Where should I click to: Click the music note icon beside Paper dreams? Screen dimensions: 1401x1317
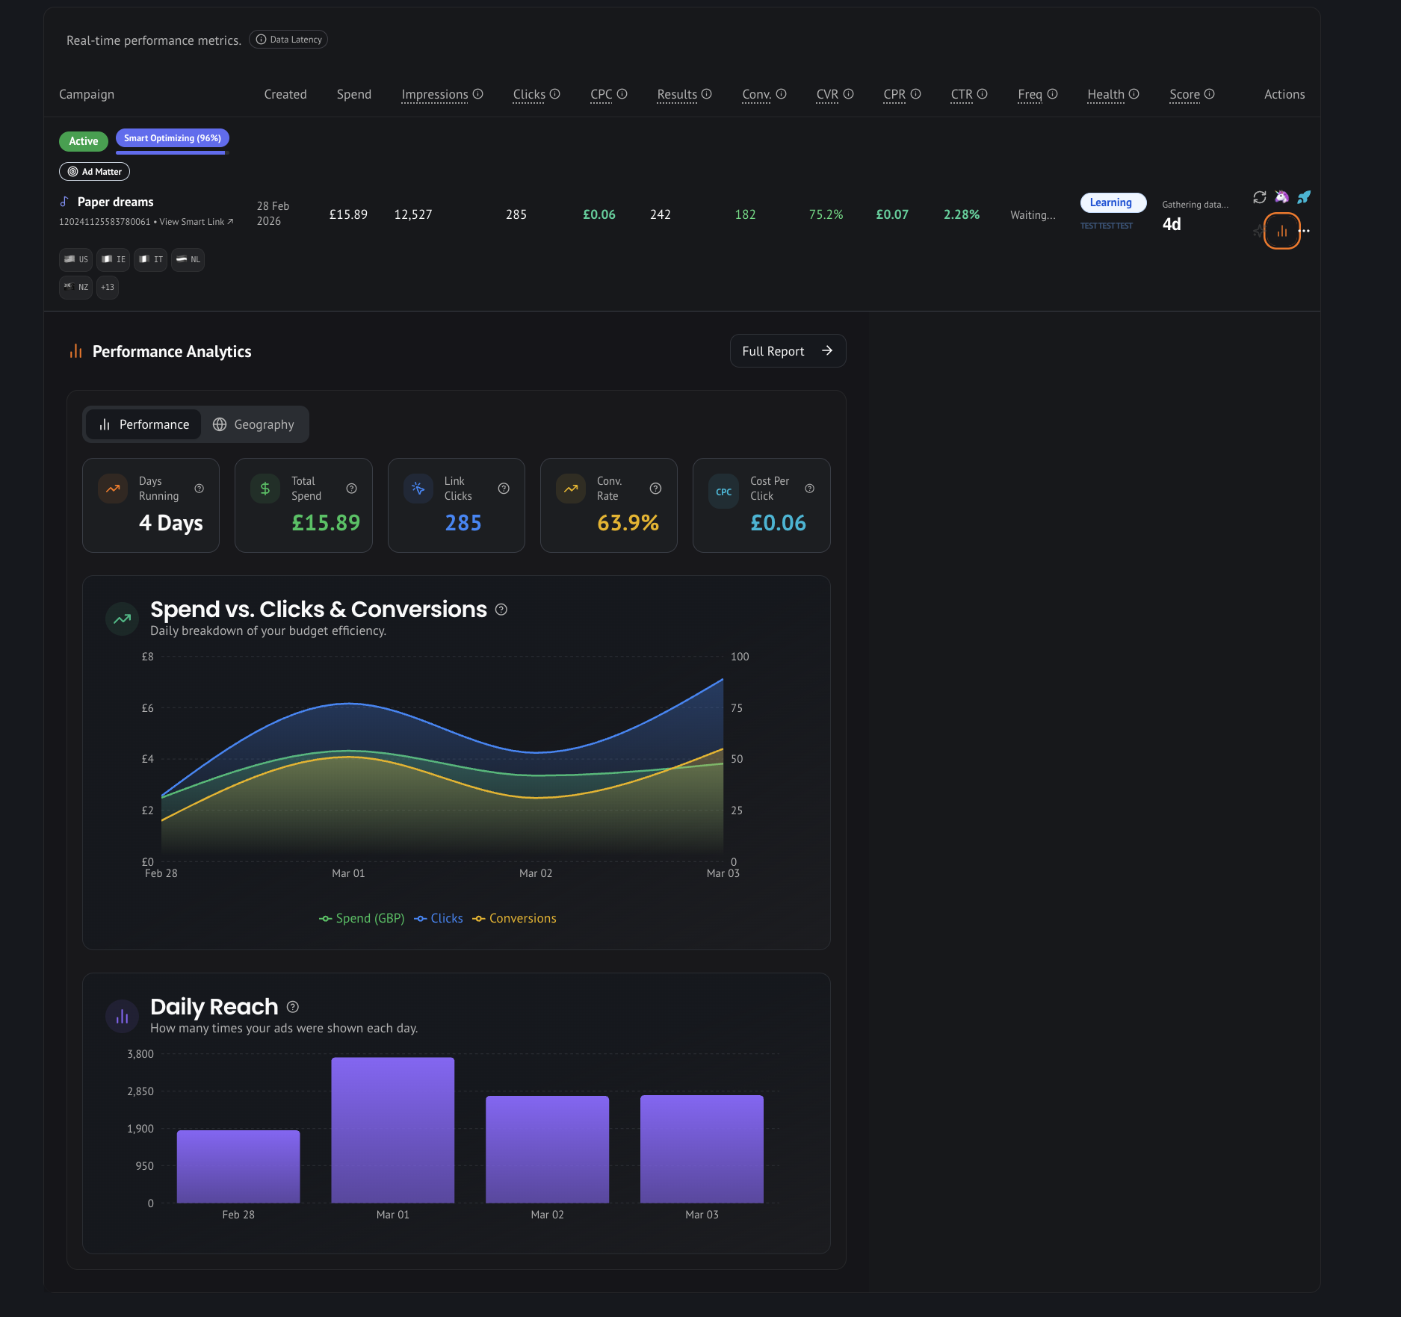[65, 201]
